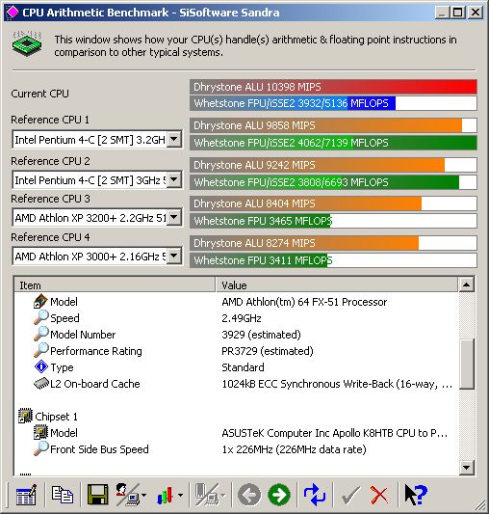Screen dimensions: 489x514
Task: Click the greyed-out computer module icon
Action: 207,495
